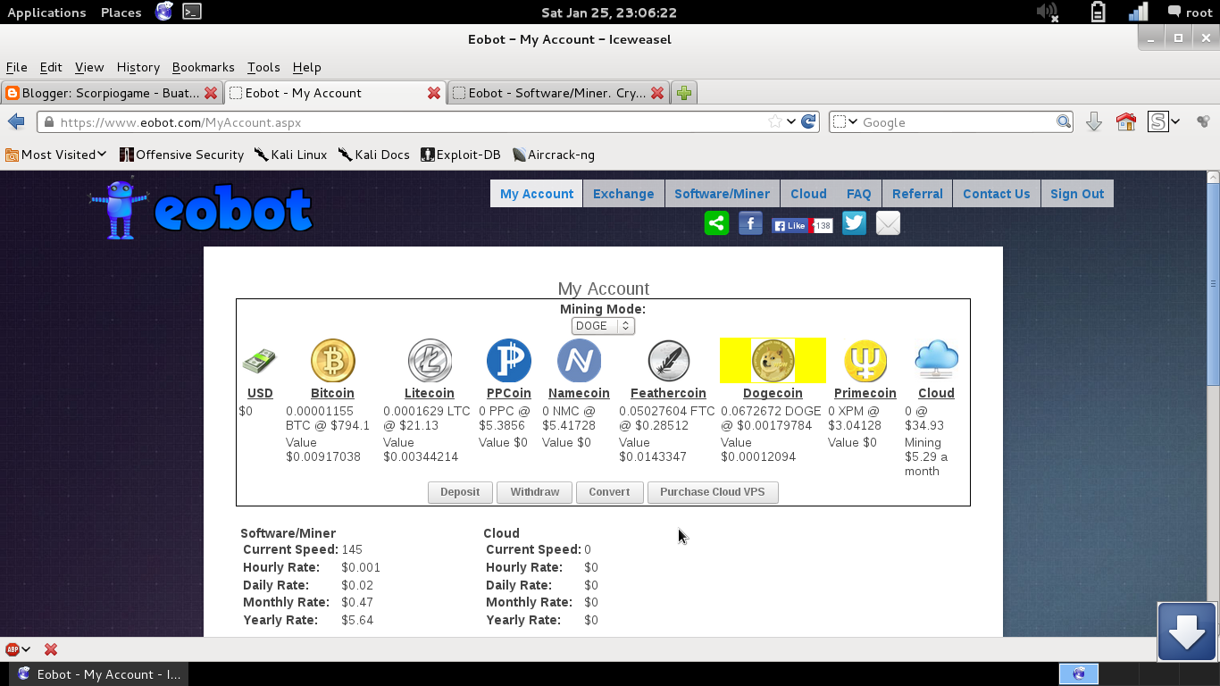Click the highlighted Dogecoin icon
This screenshot has width=1220, height=686.
click(773, 361)
